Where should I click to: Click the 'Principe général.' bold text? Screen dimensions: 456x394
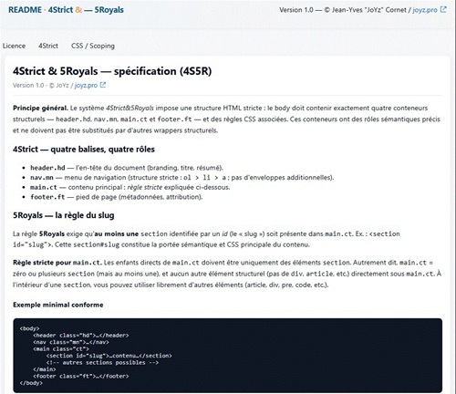tap(40, 109)
